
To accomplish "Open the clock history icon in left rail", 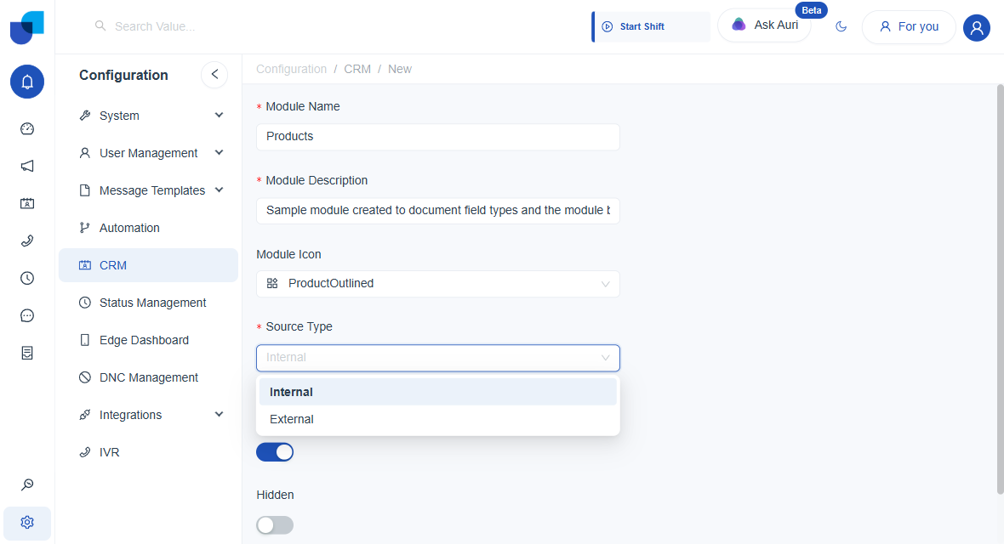I will pos(27,279).
